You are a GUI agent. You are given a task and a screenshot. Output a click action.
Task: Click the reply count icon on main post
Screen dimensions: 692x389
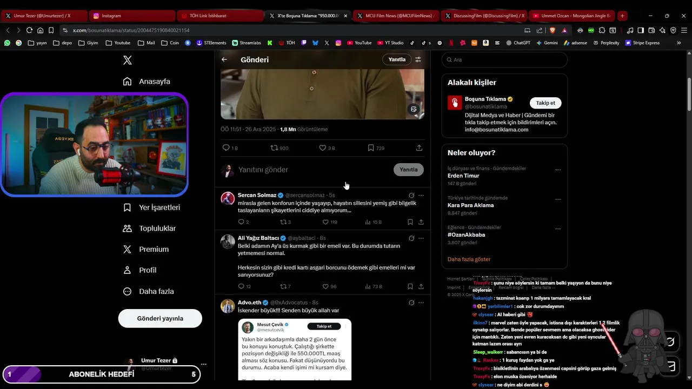click(226, 147)
